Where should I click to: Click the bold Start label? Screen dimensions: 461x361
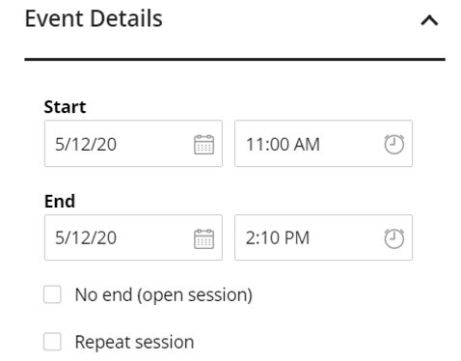(x=65, y=107)
